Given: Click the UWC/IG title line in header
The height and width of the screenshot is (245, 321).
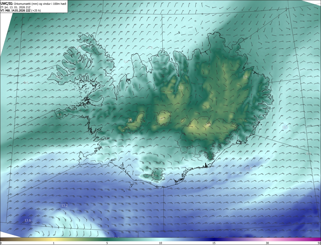Looking at the screenshot, I should [34, 3].
